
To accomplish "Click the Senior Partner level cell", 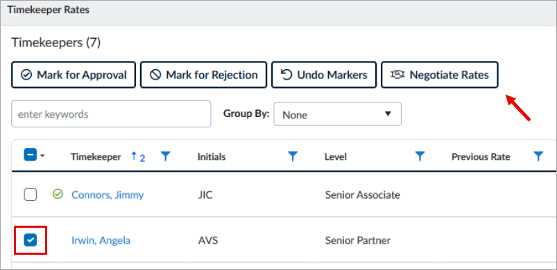I will click(x=358, y=241).
